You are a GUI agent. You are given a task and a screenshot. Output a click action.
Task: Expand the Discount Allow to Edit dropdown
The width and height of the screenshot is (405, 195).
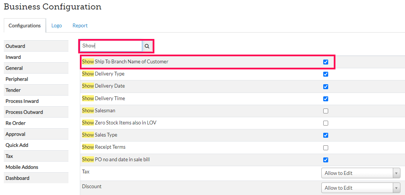[x=361, y=188]
